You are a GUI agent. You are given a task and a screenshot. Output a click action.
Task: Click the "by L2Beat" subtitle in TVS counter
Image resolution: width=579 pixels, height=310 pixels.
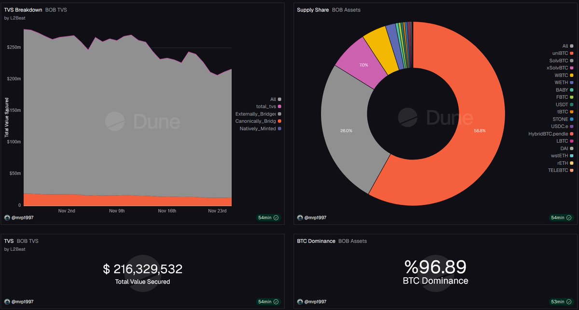[15, 249]
